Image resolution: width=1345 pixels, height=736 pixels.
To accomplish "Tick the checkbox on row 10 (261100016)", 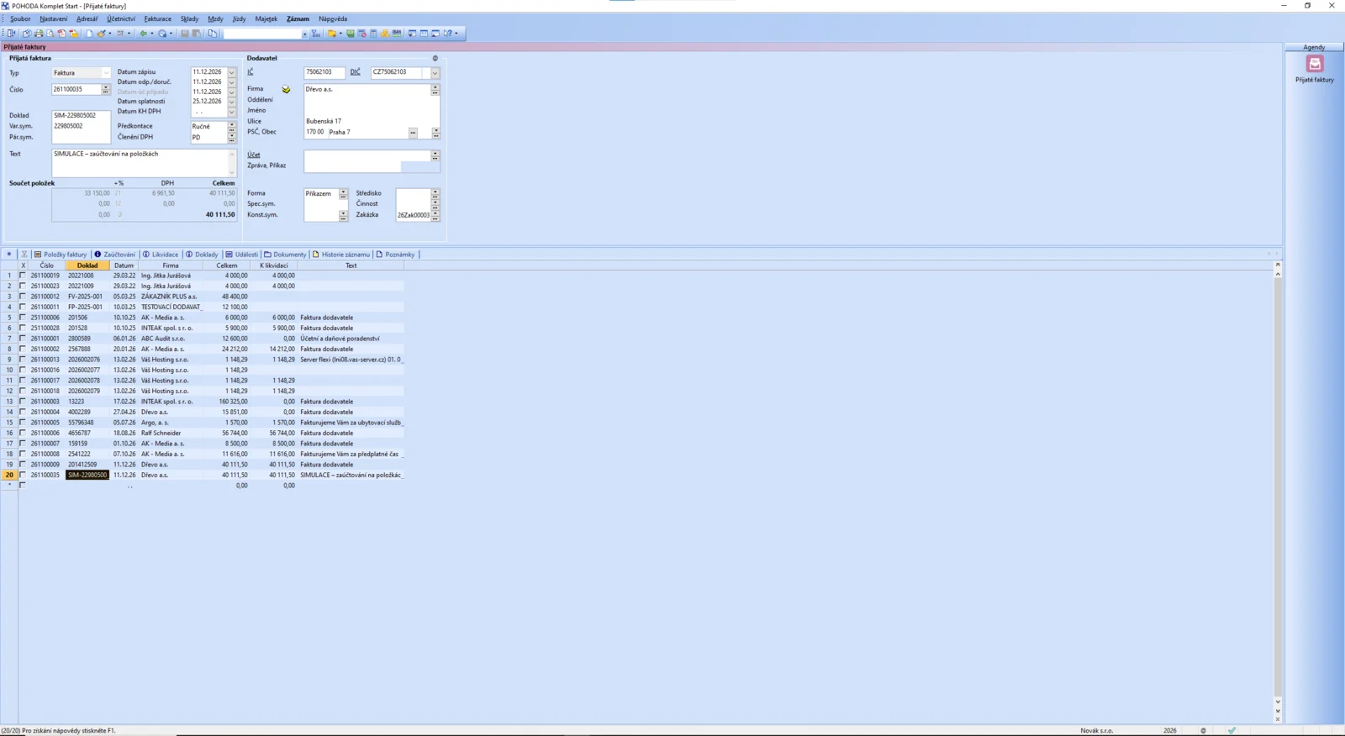I will tap(23, 370).
